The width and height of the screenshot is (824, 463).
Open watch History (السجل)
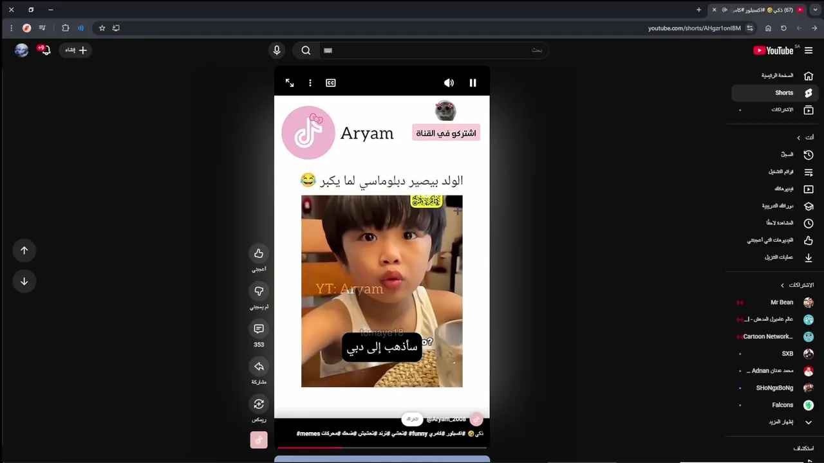coord(775,155)
